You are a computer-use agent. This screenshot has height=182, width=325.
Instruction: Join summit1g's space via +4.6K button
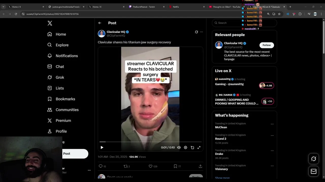266,85
